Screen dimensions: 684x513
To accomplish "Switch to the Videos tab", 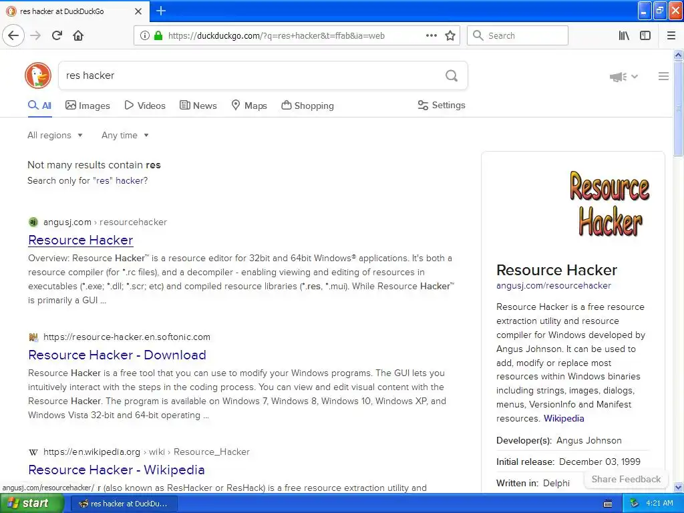I will click(x=145, y=106).
